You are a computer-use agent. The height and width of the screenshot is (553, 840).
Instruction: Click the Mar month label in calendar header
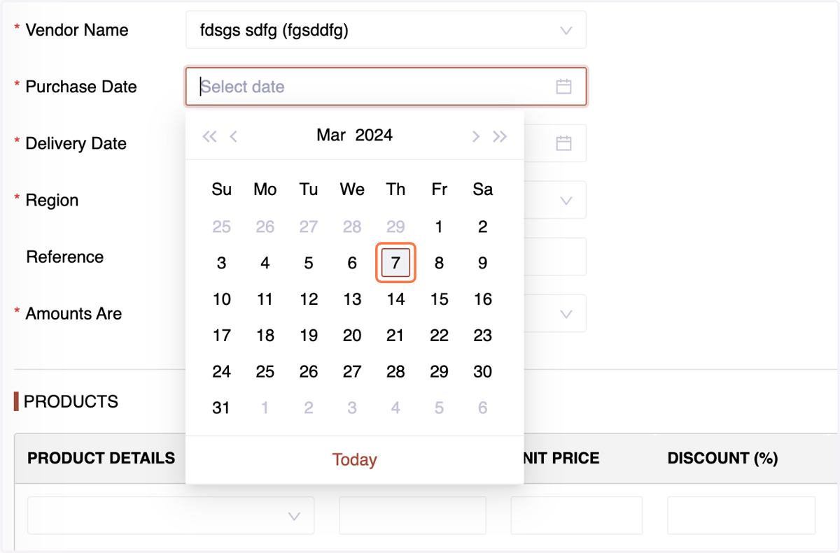pyautogui.click(x=331, y=135)
